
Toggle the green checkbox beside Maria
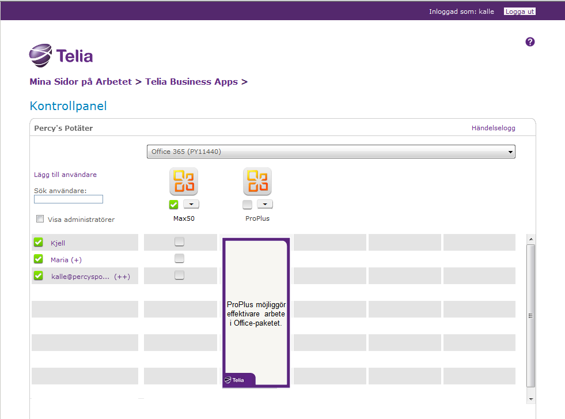(x=38, y=259)
